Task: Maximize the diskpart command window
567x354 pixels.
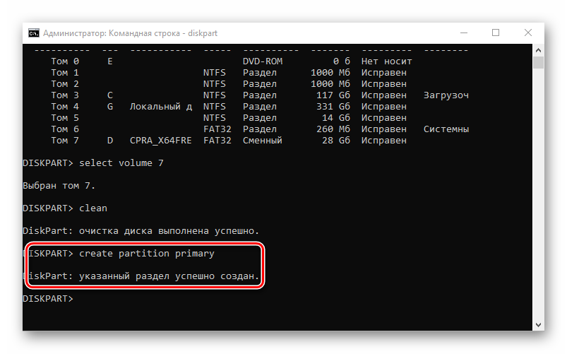Action: point(496,33)
